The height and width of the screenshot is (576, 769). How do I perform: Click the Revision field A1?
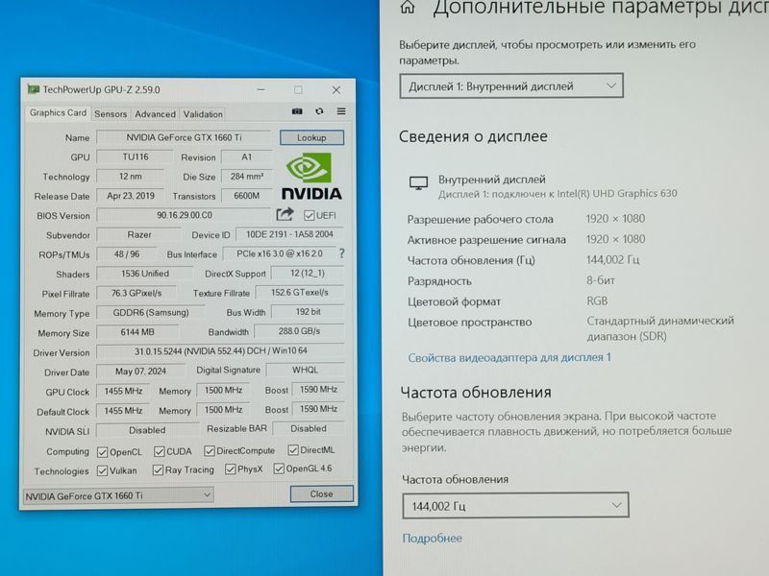pyautogui.click(x=246, y=156)
